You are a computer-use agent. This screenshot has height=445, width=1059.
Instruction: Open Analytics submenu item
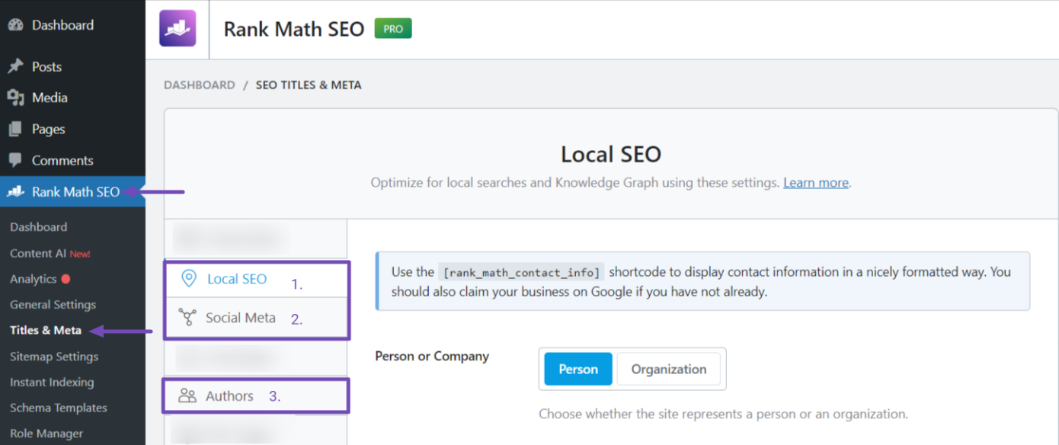tap(34, 279)
